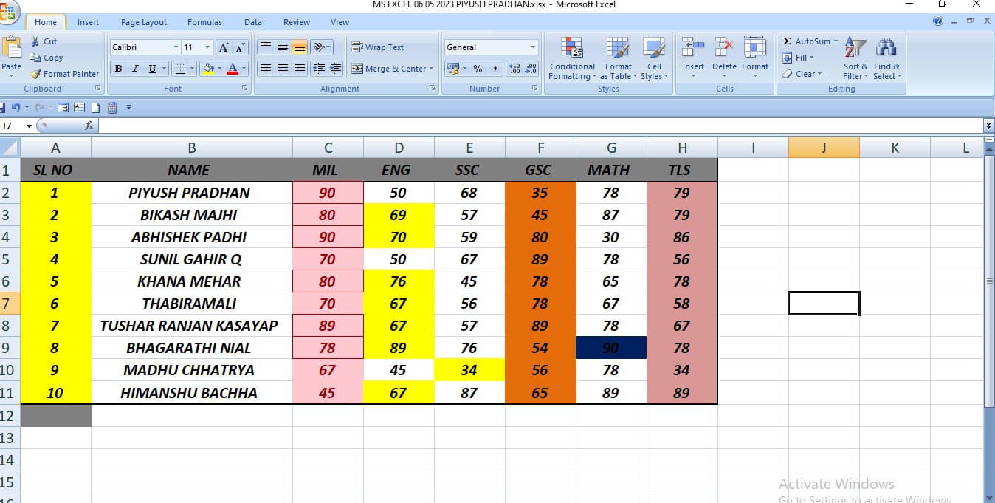
Task: Click the Merge & Center icon
Action: 357,69
